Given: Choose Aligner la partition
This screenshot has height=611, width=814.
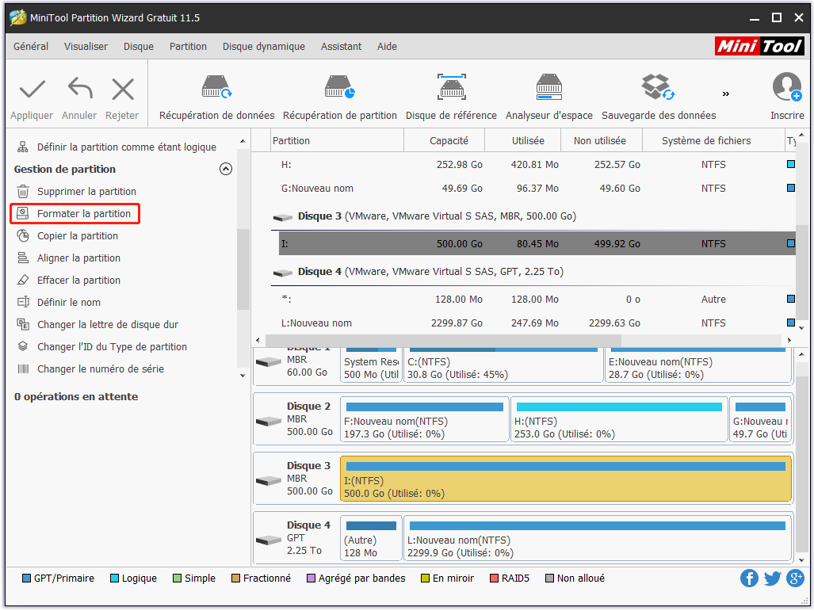Looking at the screenshot, I should point(68,258).
